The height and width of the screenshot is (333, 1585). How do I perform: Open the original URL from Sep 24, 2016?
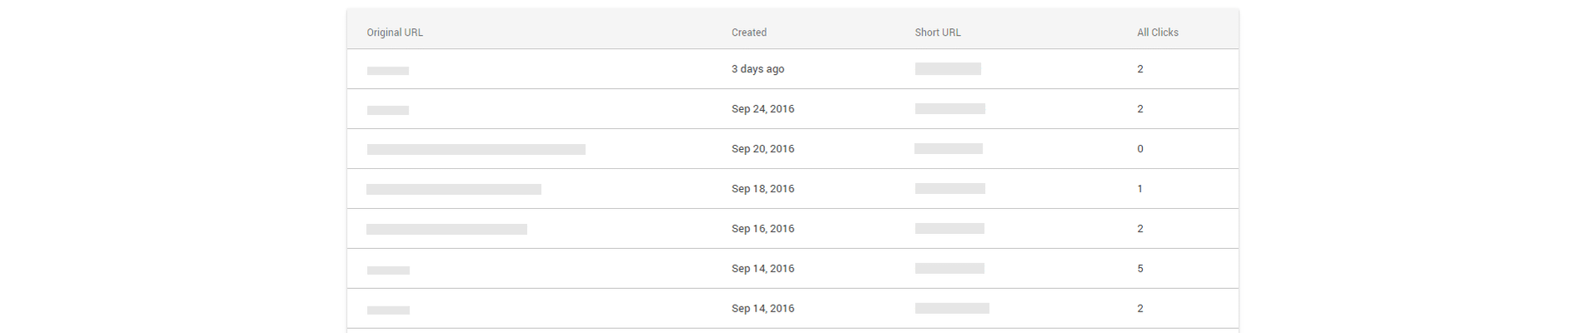[388, 110]
